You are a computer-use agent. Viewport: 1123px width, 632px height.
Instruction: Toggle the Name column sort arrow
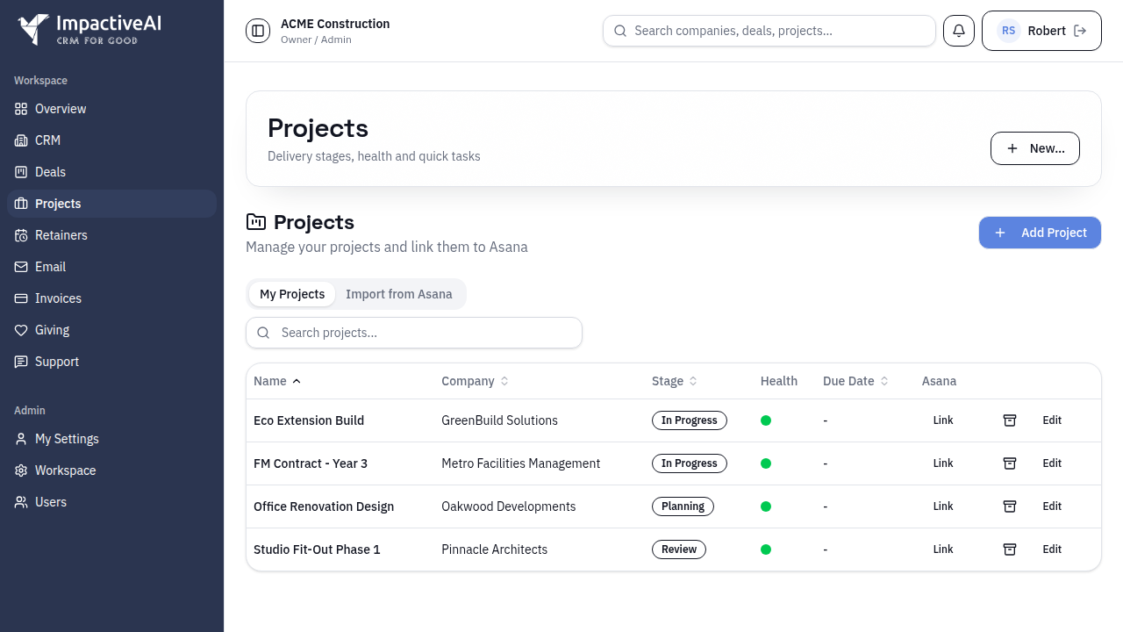296,381
